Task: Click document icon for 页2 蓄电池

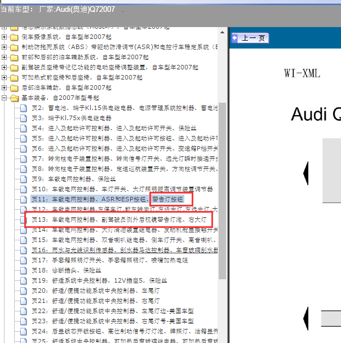Action: pos(24,108)
